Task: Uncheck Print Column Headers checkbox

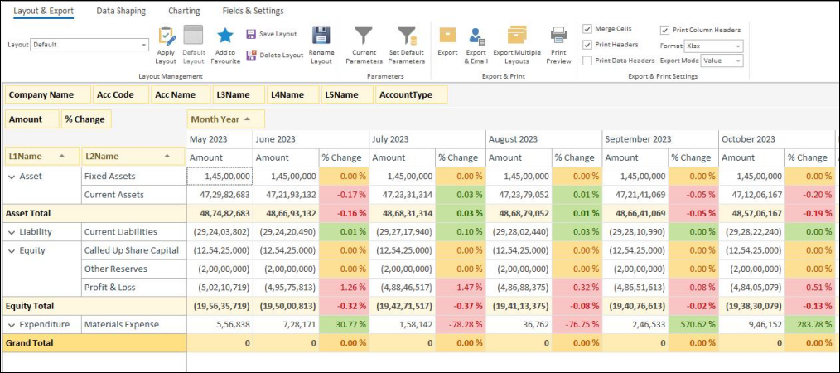Action: click(664, 30)
